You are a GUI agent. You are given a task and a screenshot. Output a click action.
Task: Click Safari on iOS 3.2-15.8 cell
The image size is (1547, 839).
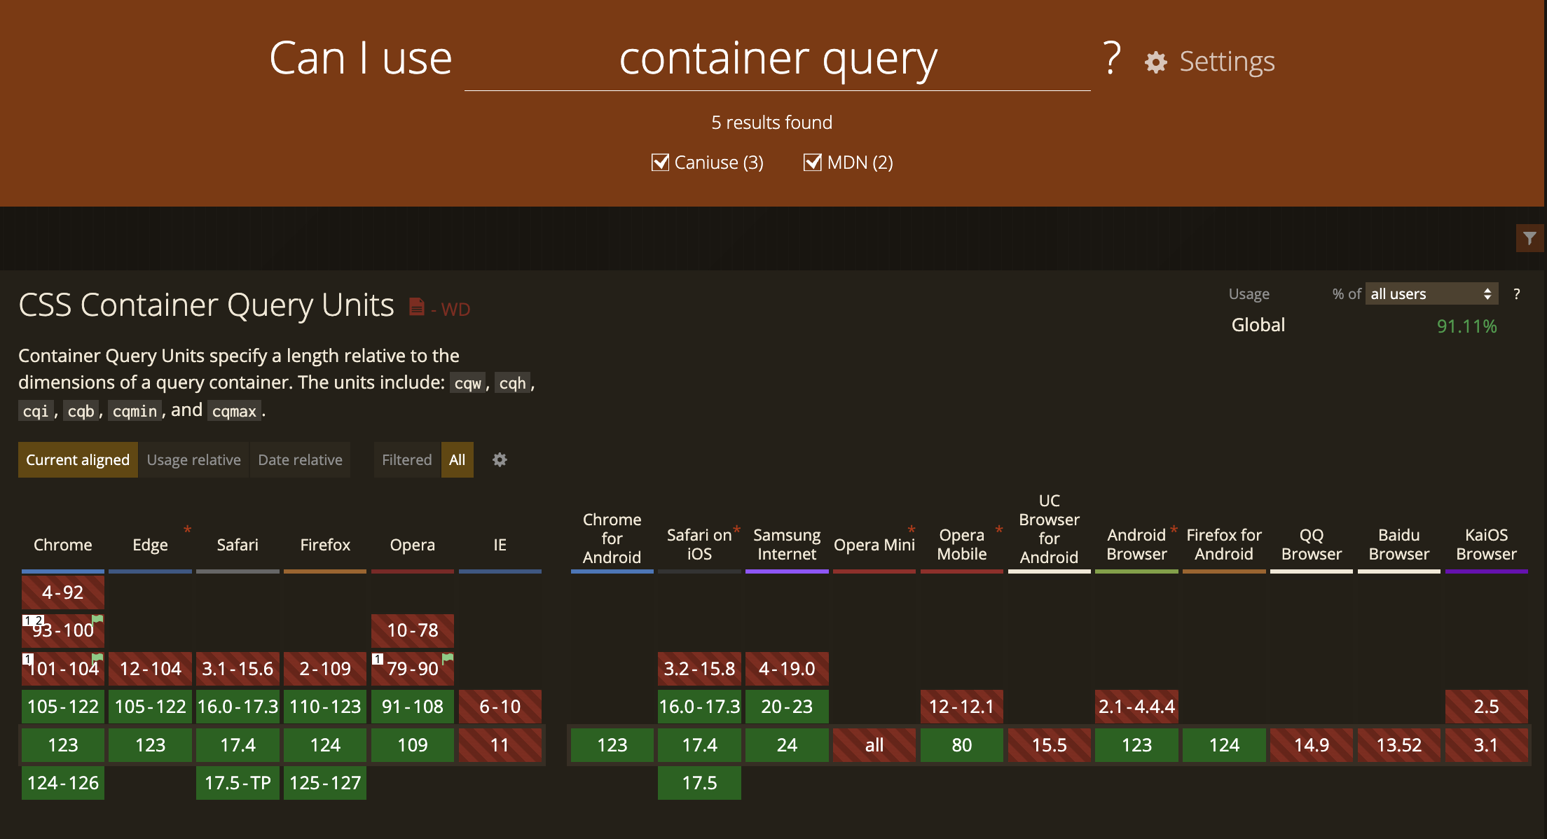(x=699, y=669)
